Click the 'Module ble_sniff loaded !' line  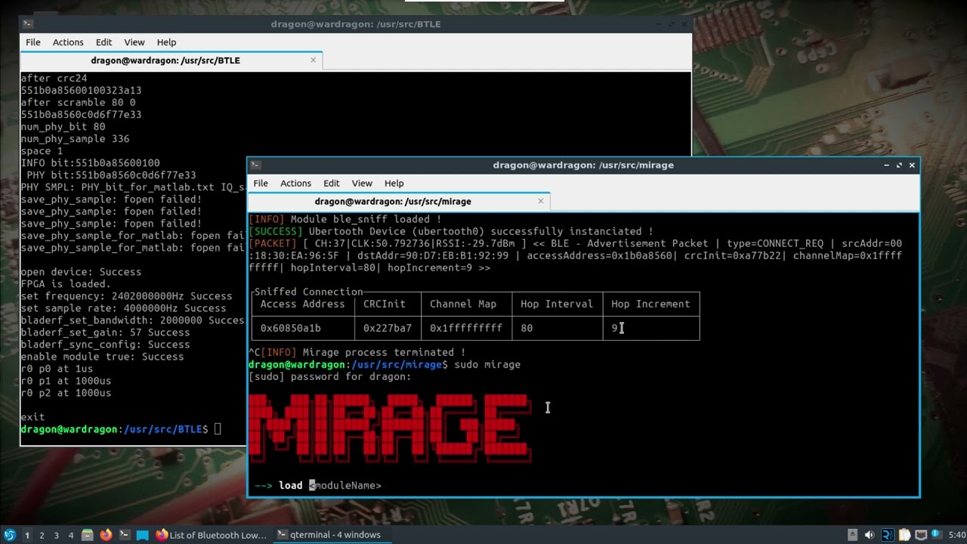(345, 219)
